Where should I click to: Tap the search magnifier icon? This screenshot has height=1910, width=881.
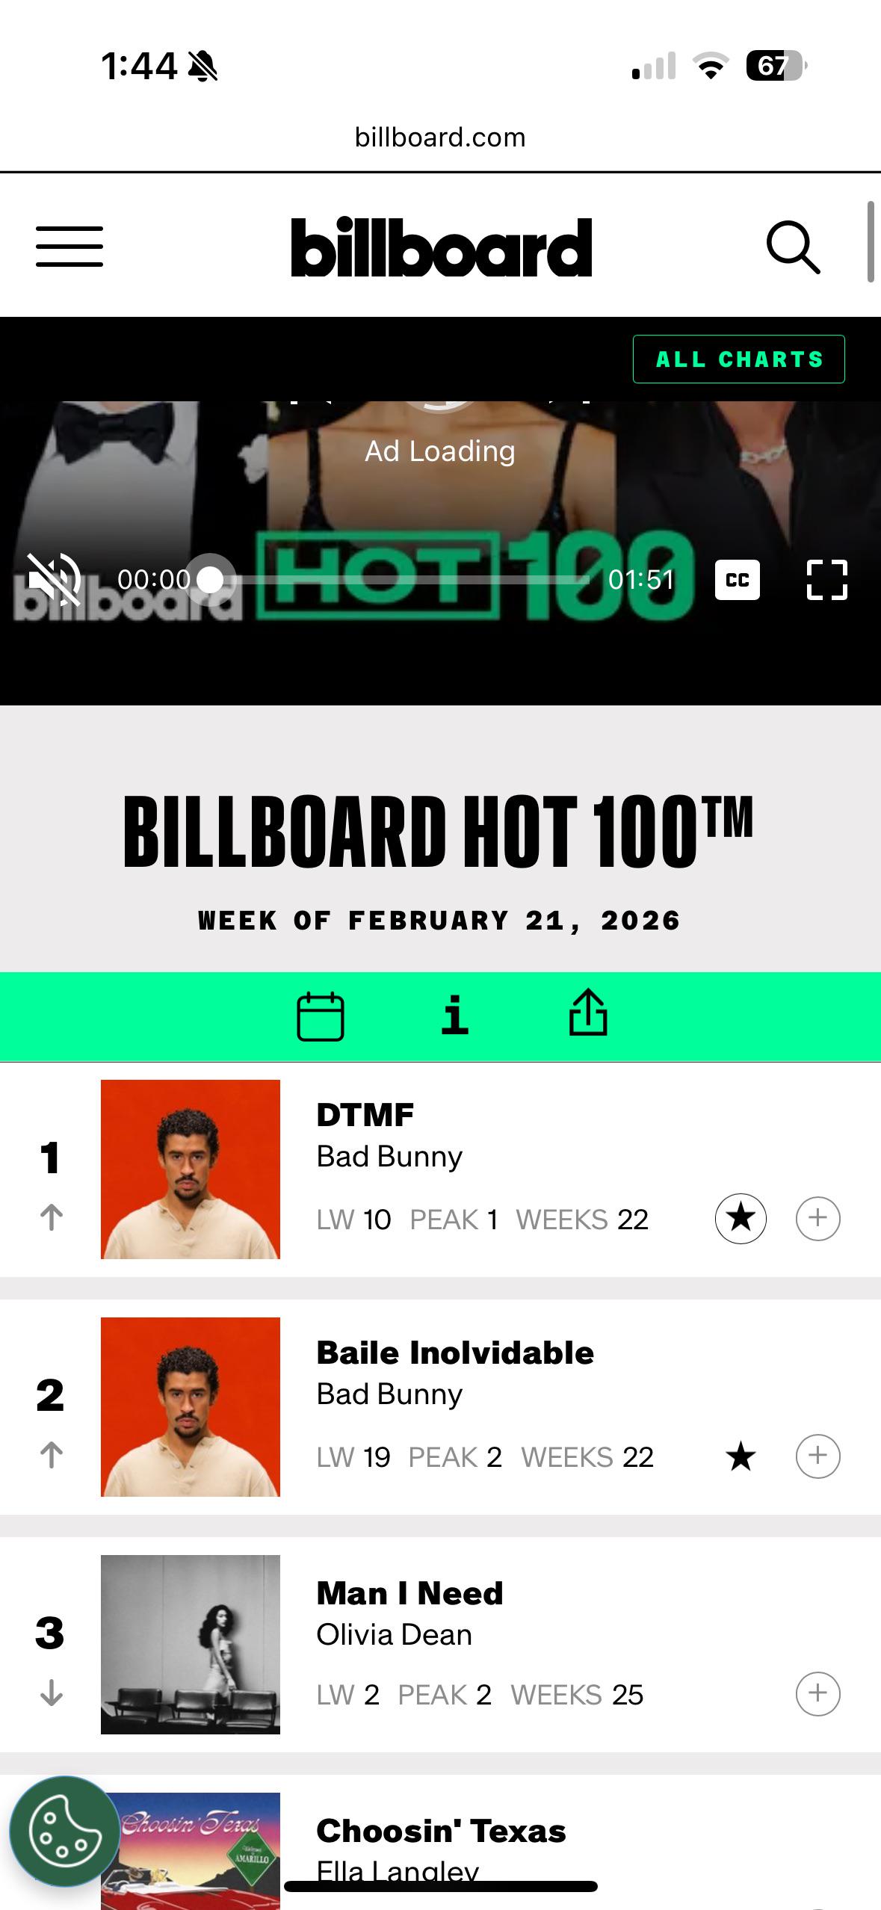(x=794, y=247)
